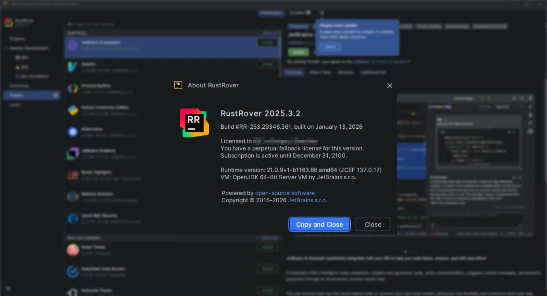Image resolution: width=547 pixels, height=296 pixels.
Task: Click the small RR icon in the dialog title
Action: point(178,85)
